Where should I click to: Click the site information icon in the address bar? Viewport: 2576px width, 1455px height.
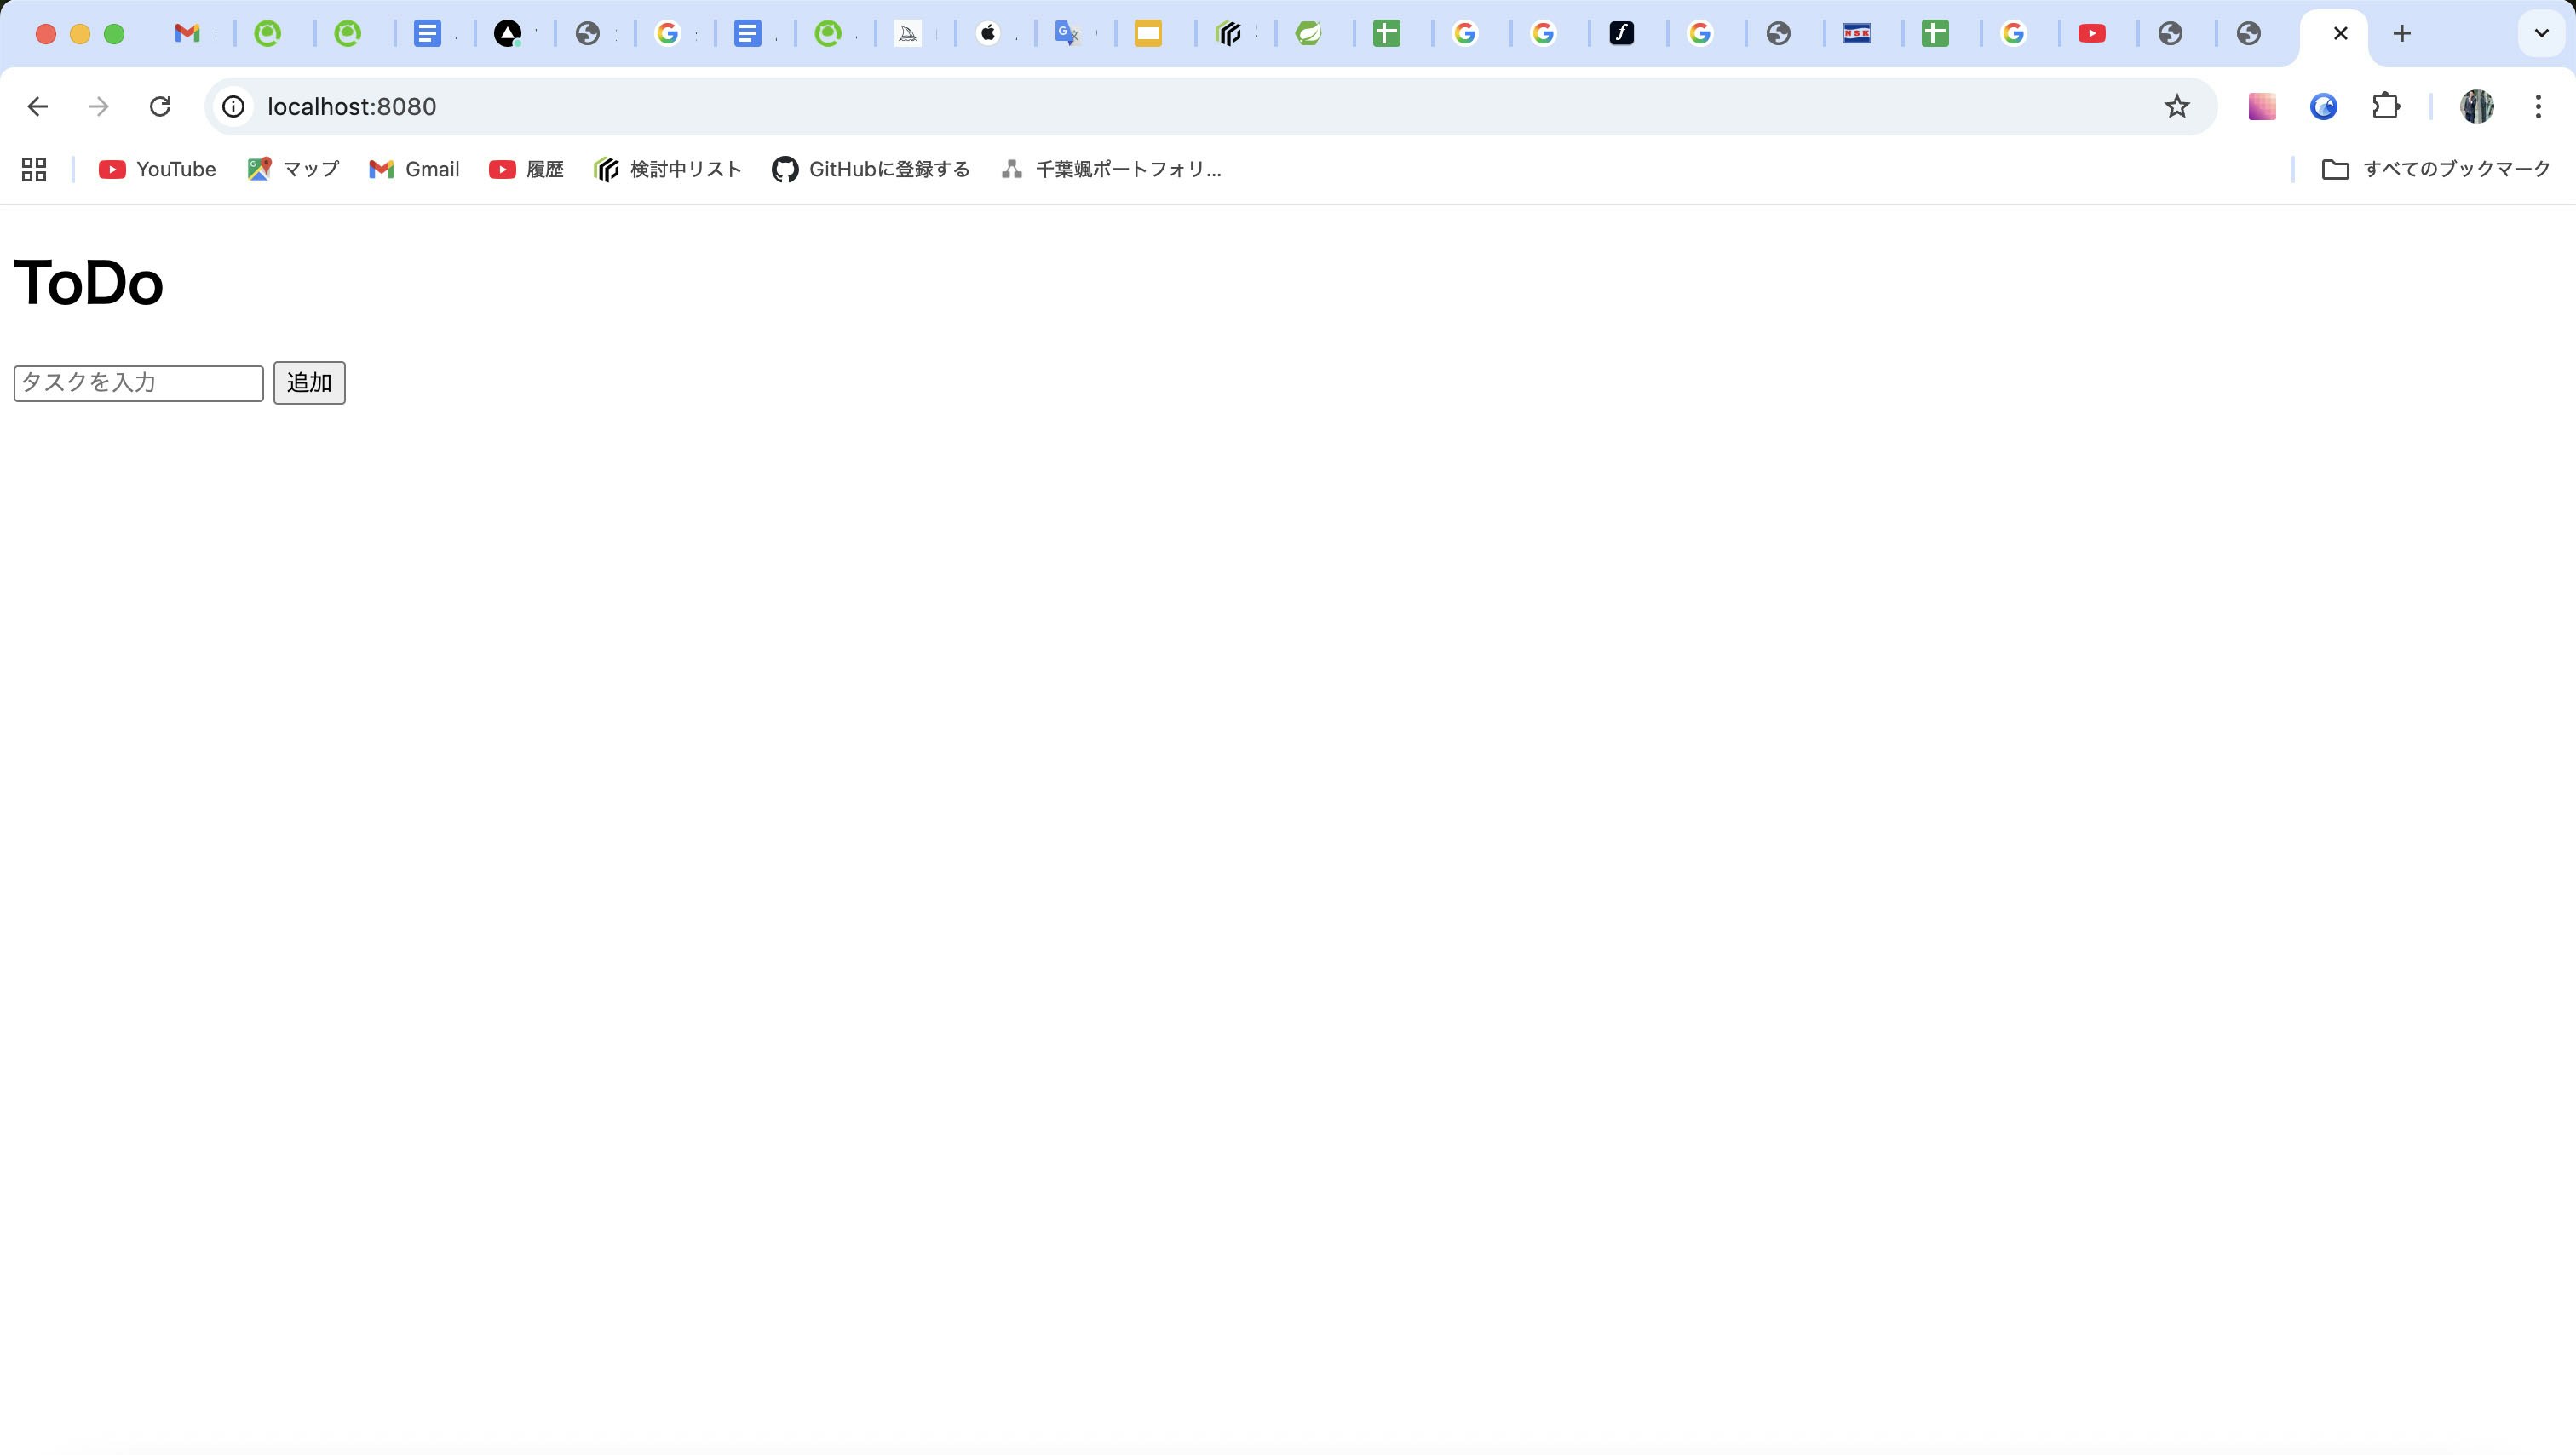click(x=233, y=106)
